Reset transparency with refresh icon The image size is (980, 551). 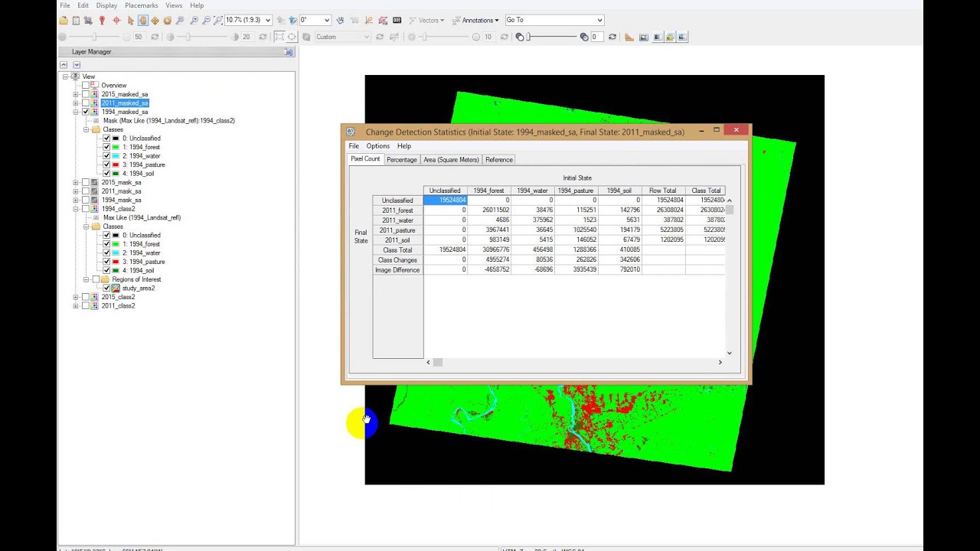612,37
